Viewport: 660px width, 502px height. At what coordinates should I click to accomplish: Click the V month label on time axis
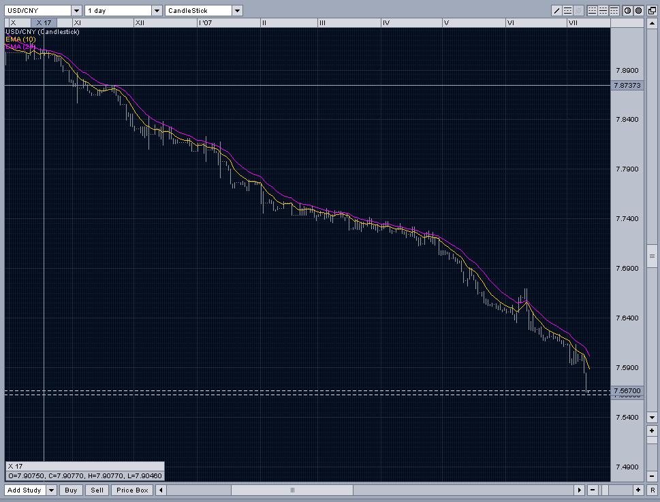click(447, 22)
